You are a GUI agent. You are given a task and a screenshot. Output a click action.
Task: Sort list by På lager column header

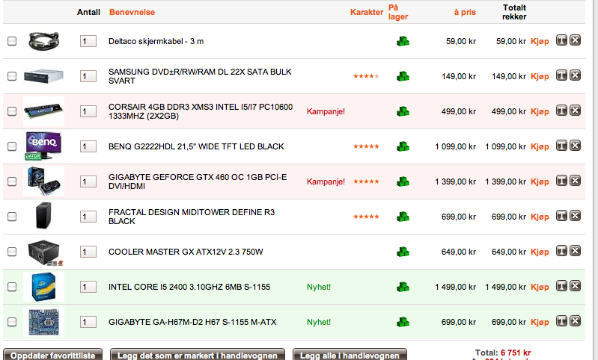click(398, 12)
